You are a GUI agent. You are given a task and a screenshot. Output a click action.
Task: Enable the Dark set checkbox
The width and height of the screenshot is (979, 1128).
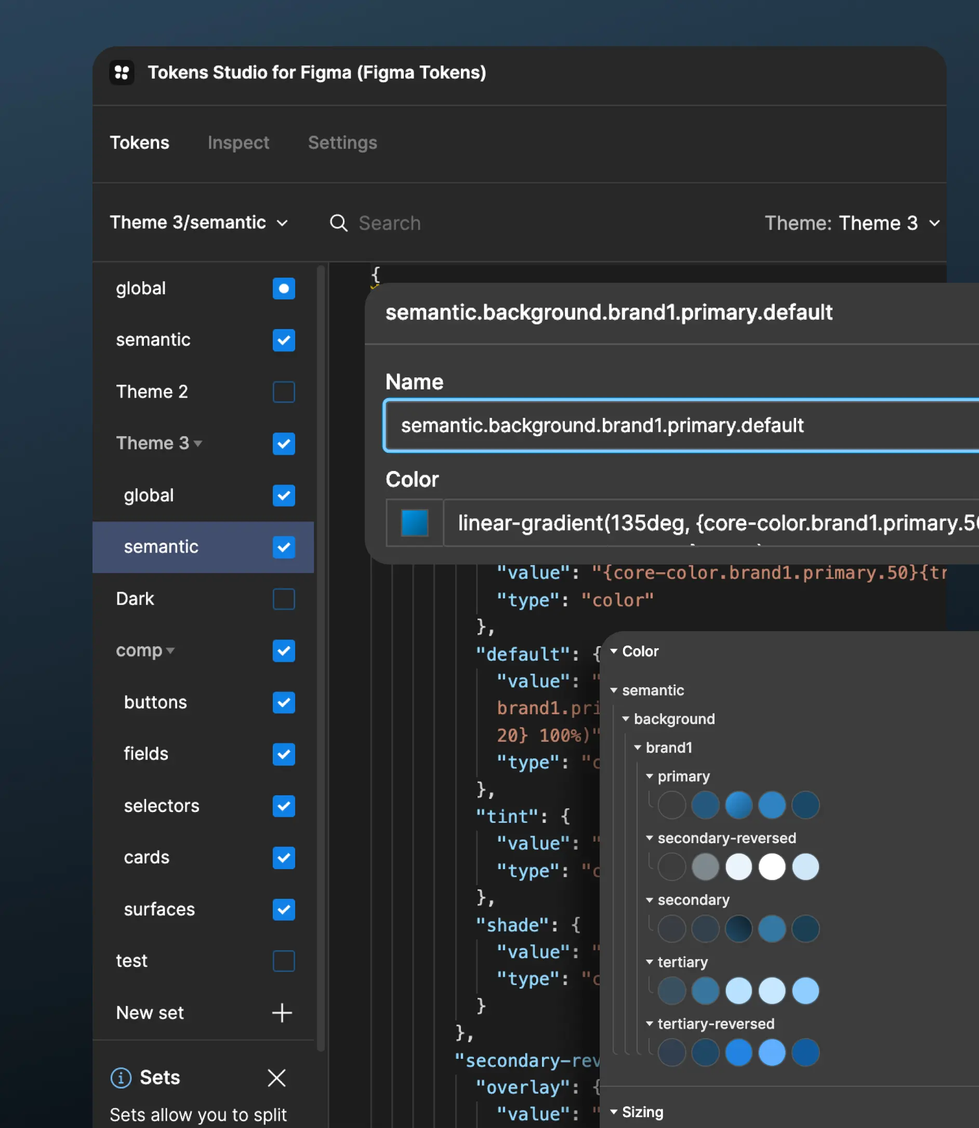[x=284, y=599]
